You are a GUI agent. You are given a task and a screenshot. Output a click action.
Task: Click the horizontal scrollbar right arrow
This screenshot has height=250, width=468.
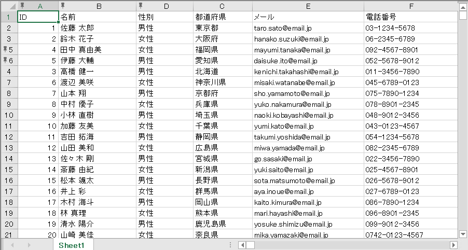(453, 245)
